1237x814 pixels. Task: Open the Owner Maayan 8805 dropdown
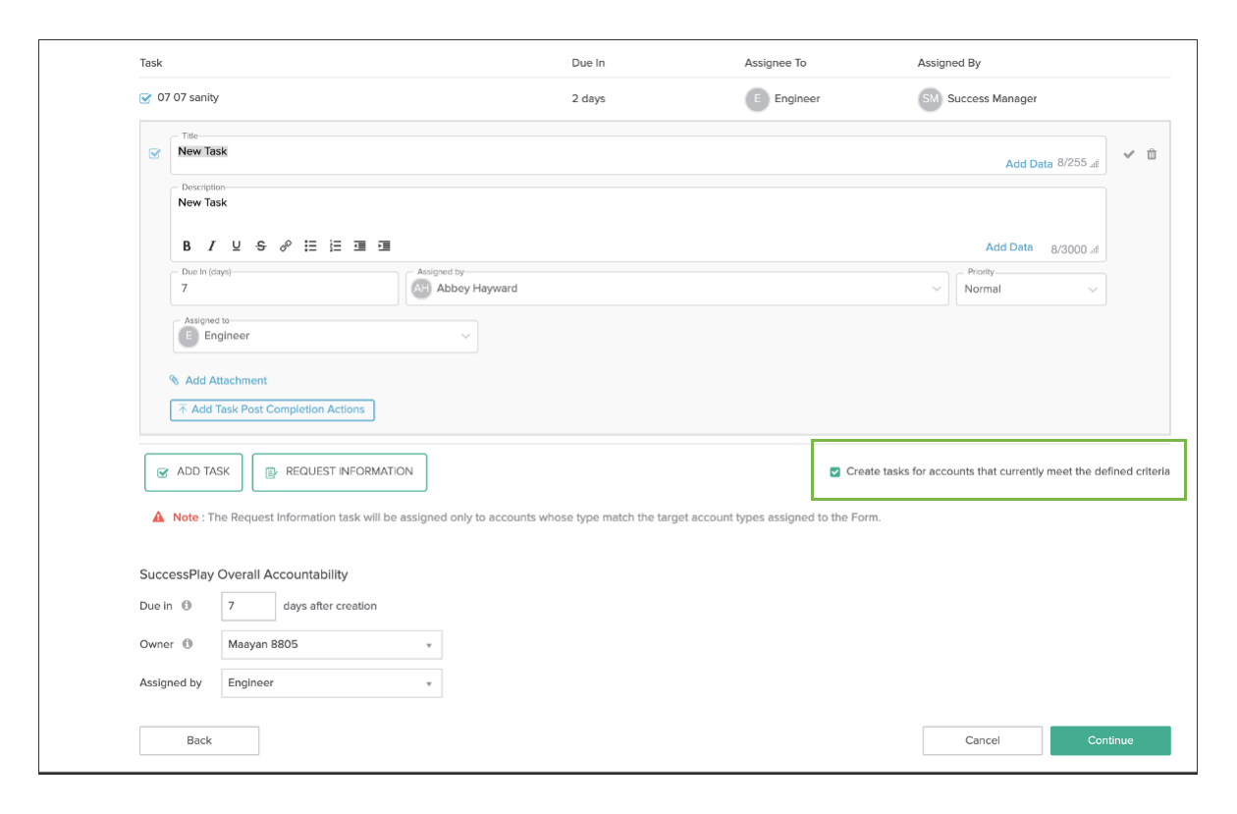[x=332, y=645]
